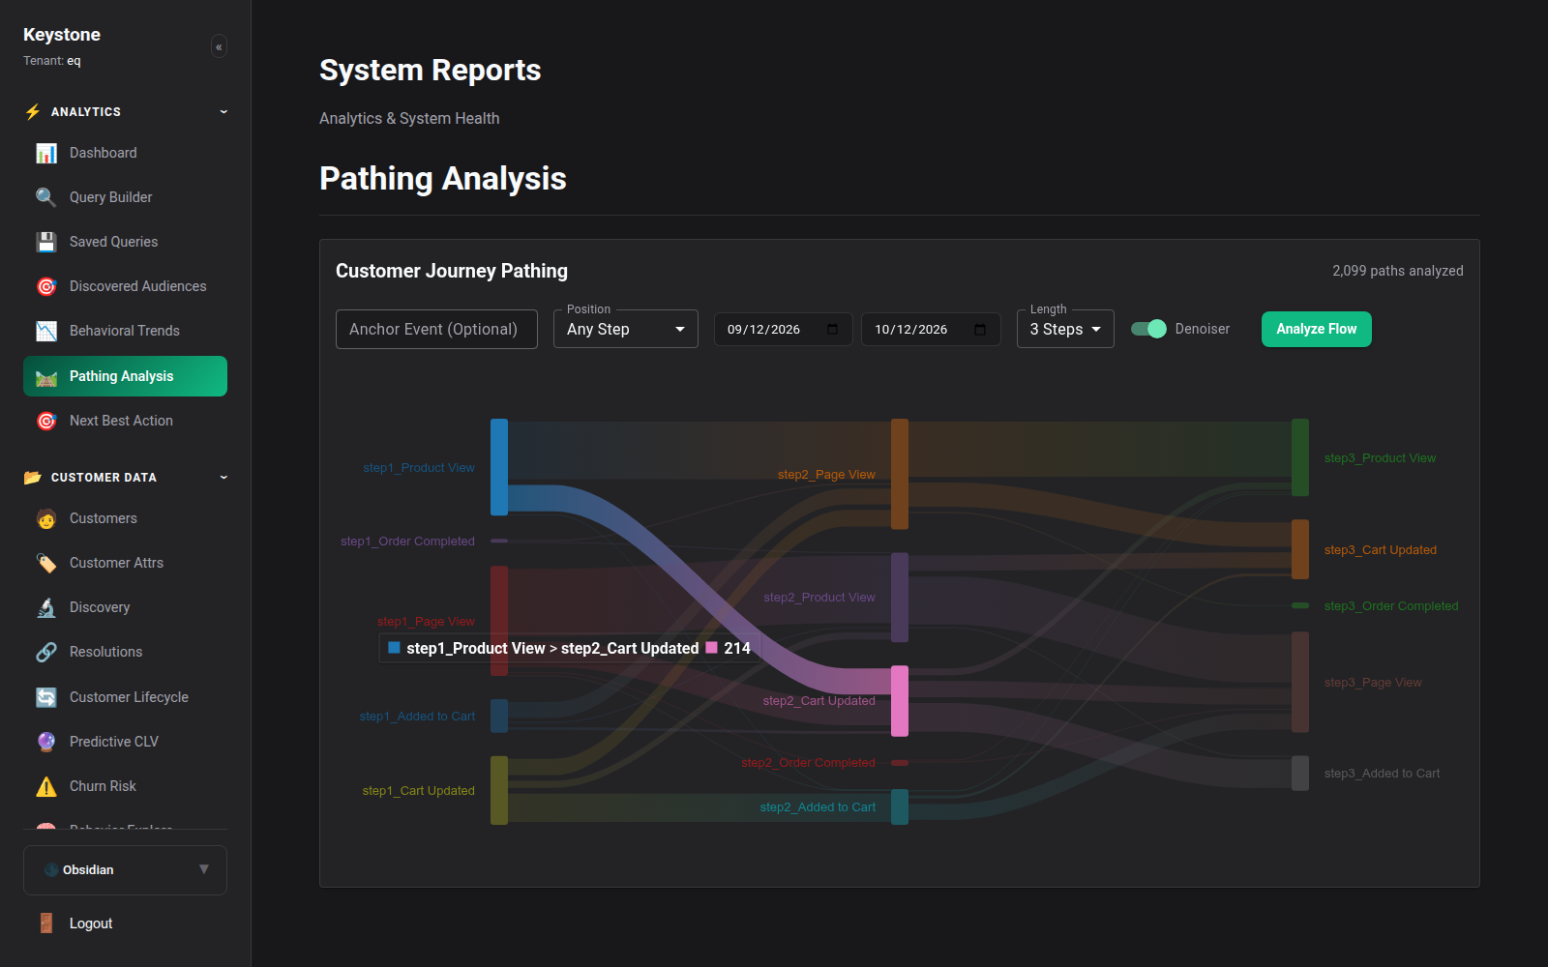1548x967 pixels.
Task: Click the Customers person icon
Action: click(x=46, y=518)
